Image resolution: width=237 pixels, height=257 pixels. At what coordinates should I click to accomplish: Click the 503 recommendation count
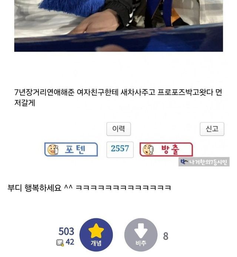click(66, 231)
